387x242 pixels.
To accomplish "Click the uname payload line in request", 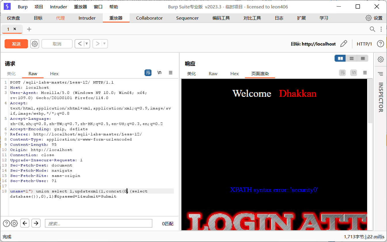I will tap(92, 194).
